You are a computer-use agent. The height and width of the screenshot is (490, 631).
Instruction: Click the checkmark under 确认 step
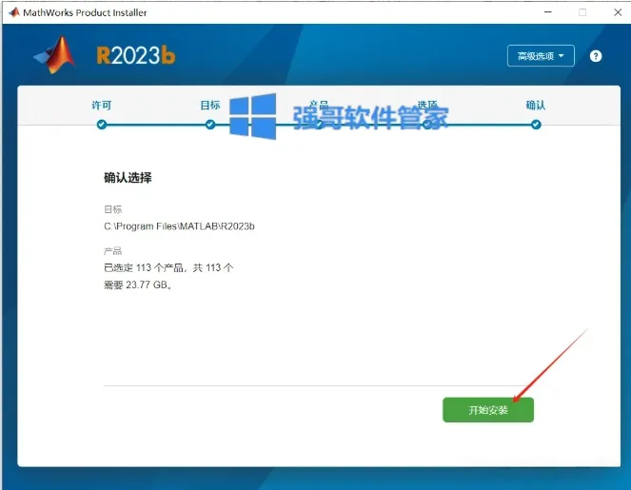point(536,125)
